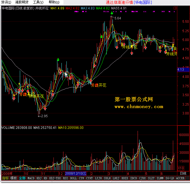Switch to the LHXJ indicator

[116, 178]
